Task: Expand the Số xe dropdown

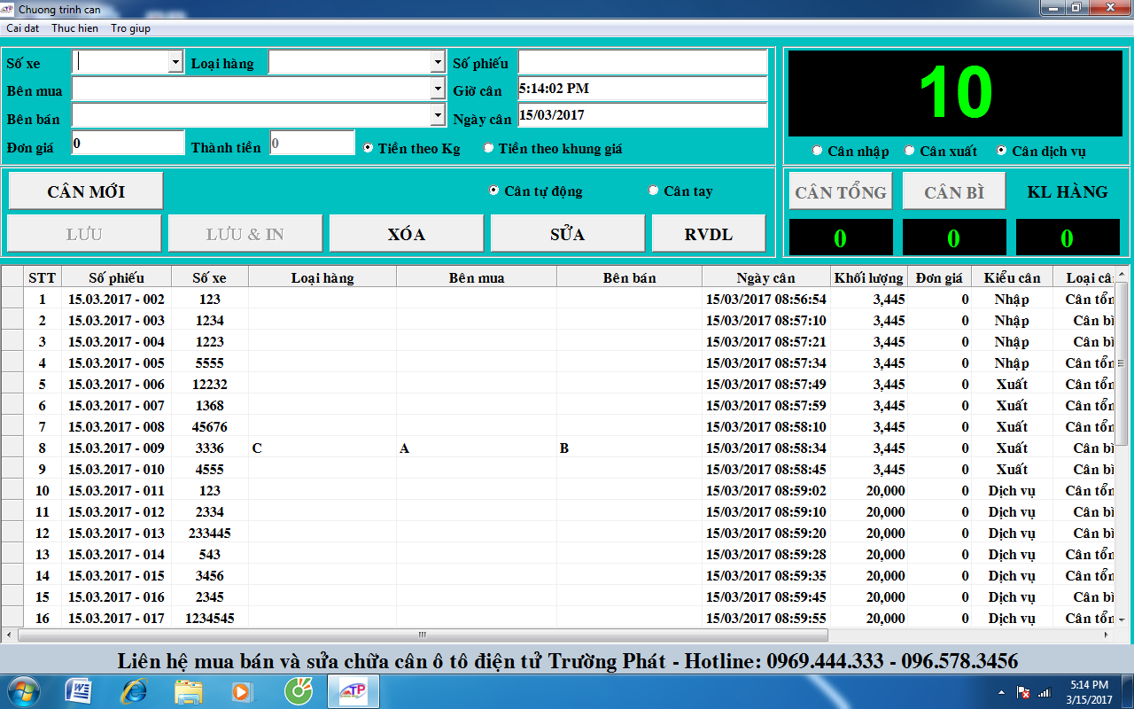Action: pos(175,62)
